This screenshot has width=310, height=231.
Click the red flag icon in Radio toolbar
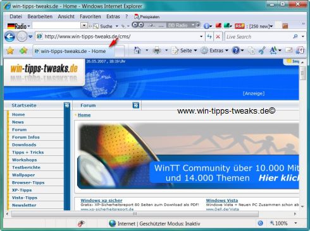(x=218, y=25)
